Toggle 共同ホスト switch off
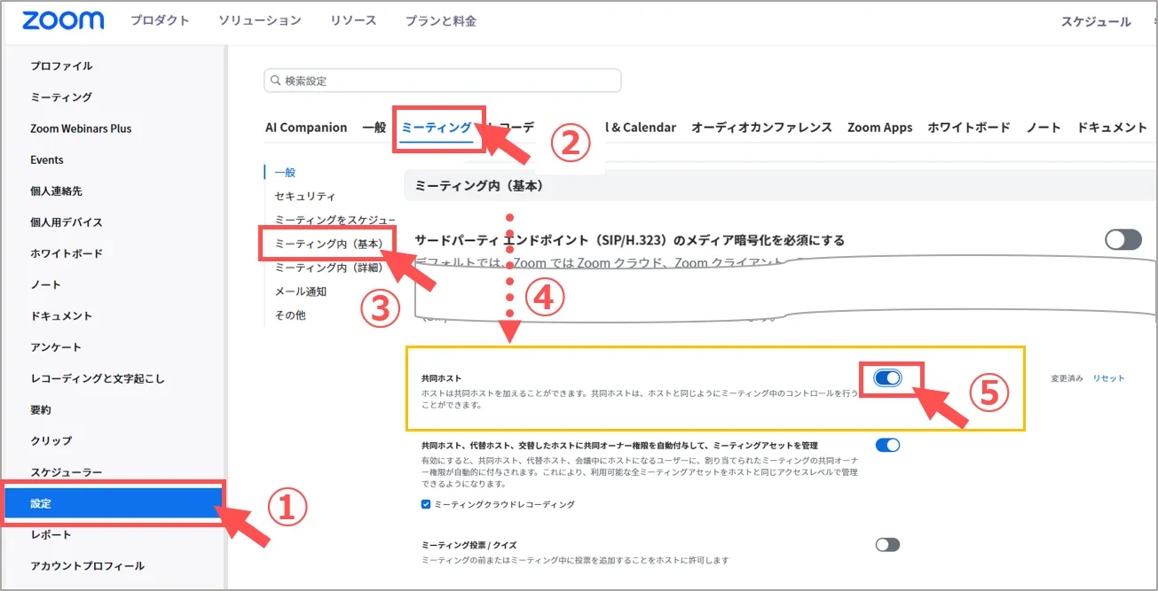 point(887,378)
